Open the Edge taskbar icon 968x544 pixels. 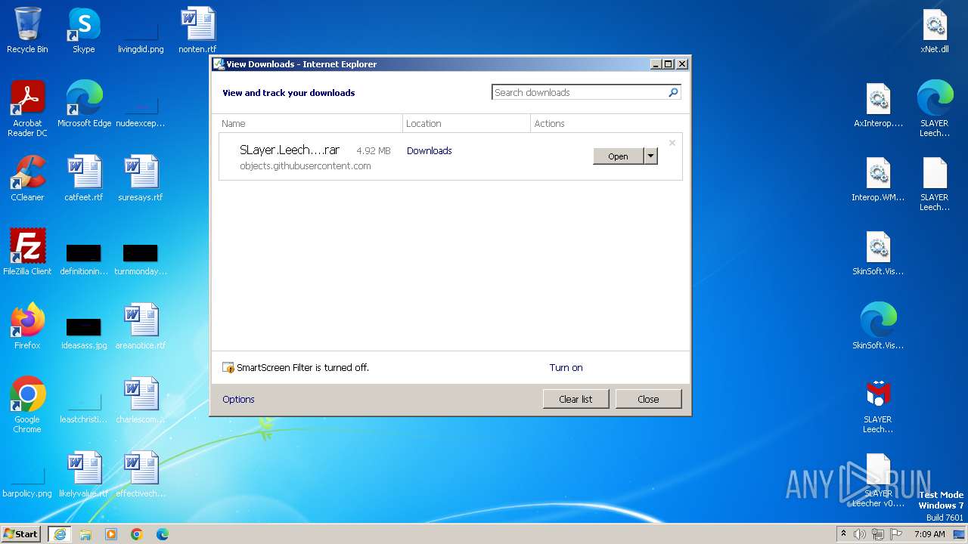163,534
